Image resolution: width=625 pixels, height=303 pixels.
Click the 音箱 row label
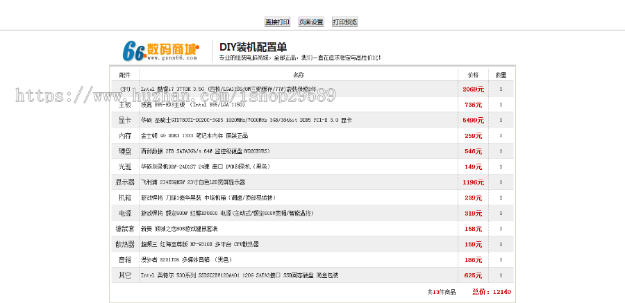coord(125,260)
